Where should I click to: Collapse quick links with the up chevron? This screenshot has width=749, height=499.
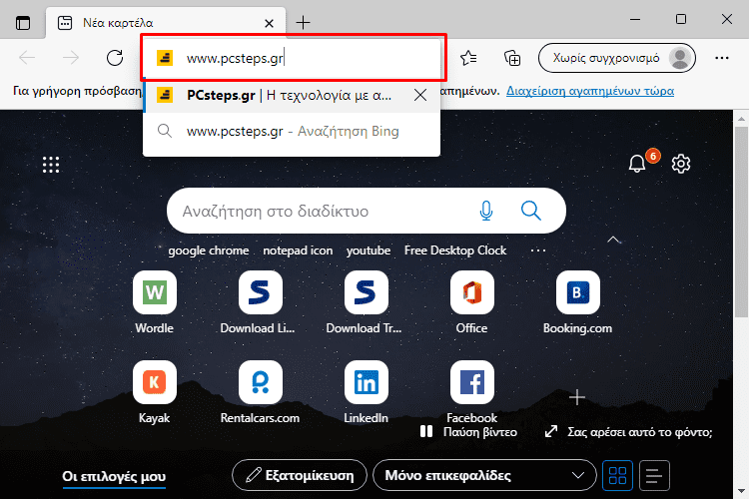[613, 240]
